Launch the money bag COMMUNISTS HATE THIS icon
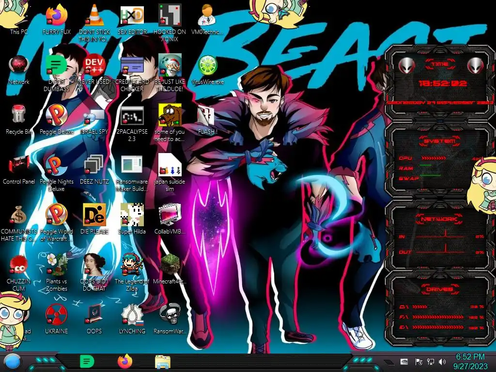496x372 pixels. (x=19, y=223)
